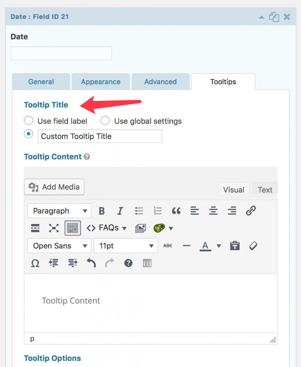Open the Advanced settings tab
301x367 pixels.
pos(161,82)
